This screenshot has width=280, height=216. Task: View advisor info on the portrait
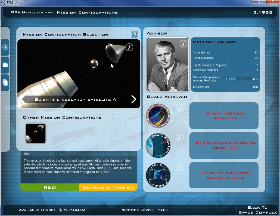coord(183,43)
